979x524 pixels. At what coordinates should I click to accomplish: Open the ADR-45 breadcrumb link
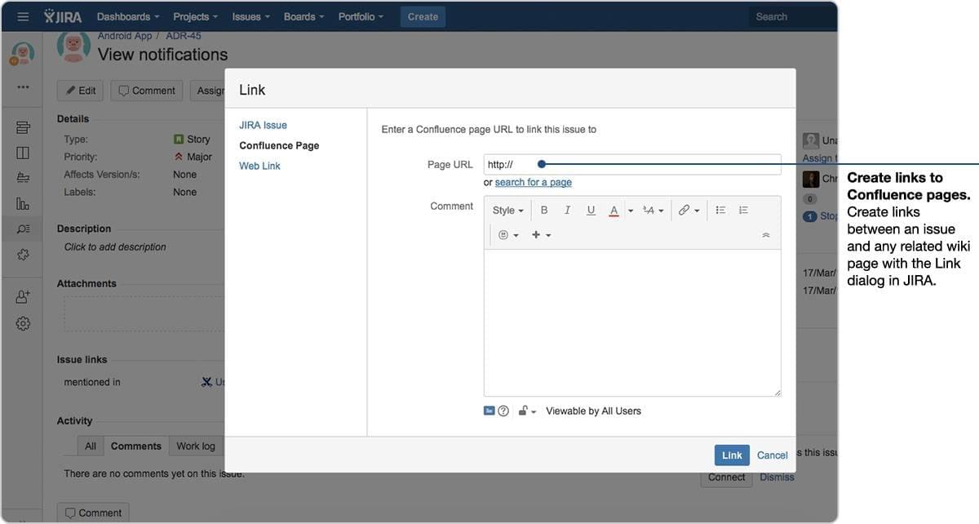184,36
